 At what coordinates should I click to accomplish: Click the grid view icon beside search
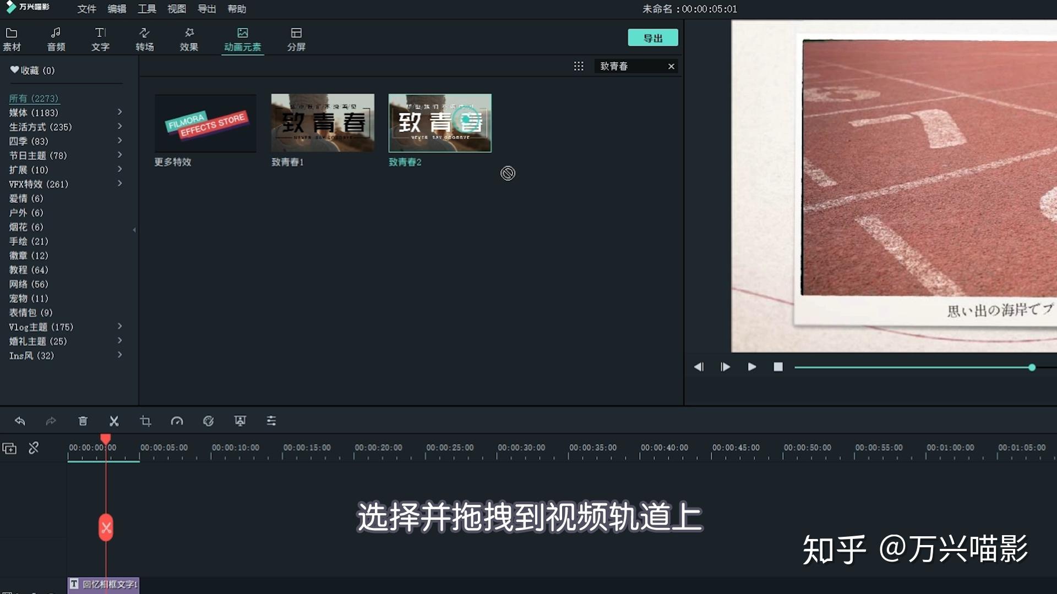click(578, 66)
